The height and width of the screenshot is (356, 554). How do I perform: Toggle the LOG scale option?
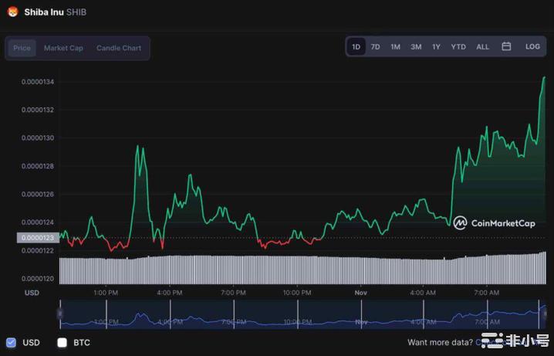[x=532, y=46]
